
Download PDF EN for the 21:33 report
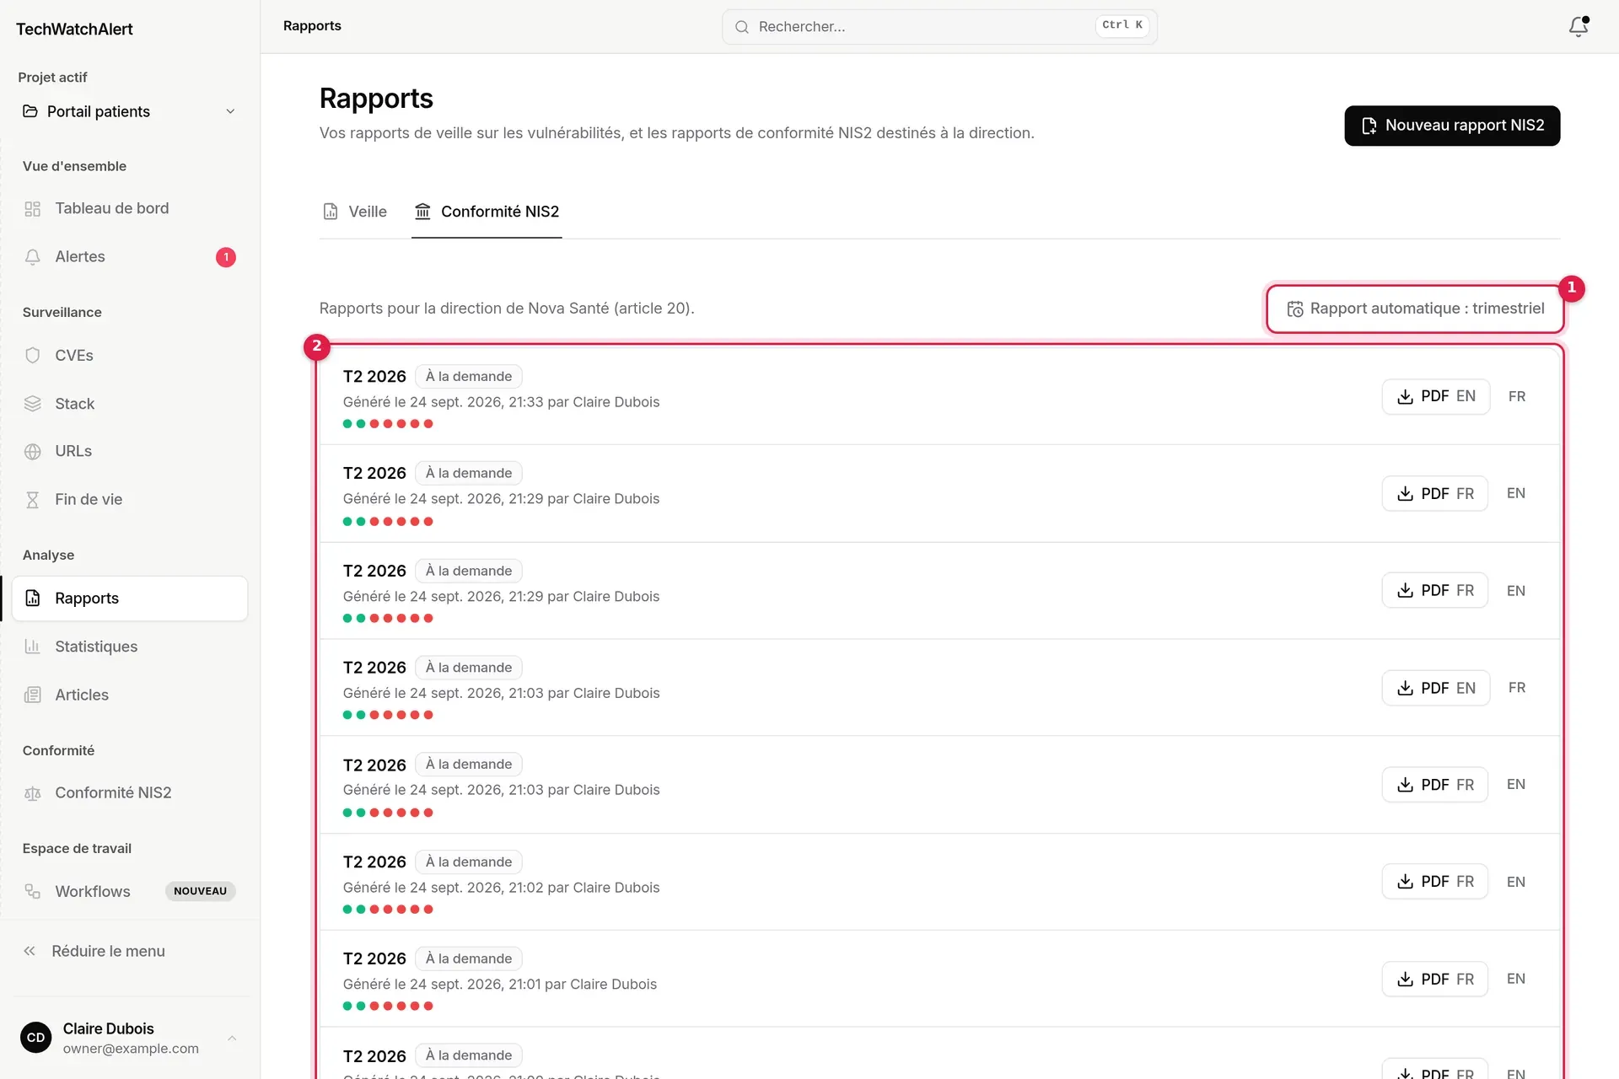[1435, 396]
